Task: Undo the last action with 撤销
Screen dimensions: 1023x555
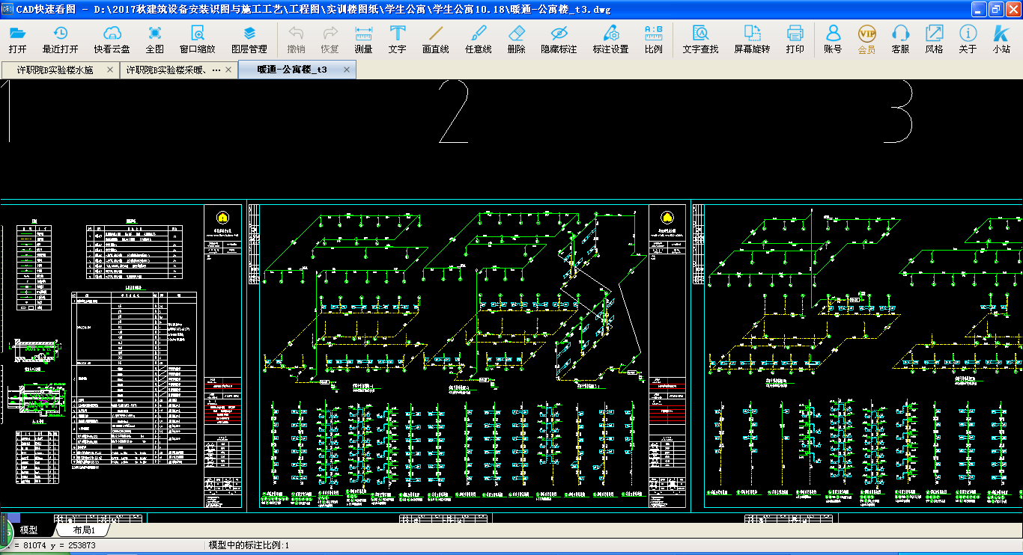Action: (297, 40)
